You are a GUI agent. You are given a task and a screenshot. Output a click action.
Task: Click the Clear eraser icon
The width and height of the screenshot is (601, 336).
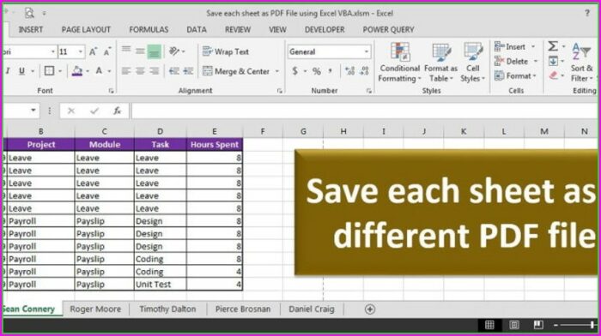click(553, 75)
